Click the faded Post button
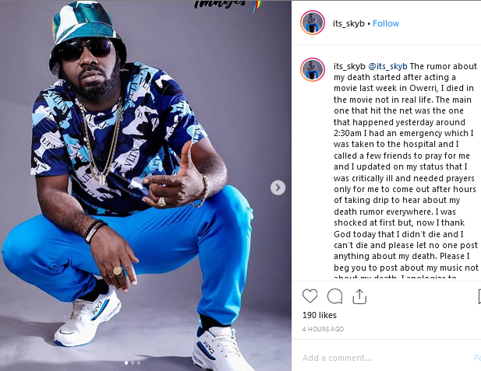Screen dimensions: 481x371 (x=478, y=358)
